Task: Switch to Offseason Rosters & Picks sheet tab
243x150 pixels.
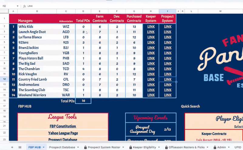Action: pos(187,147)
